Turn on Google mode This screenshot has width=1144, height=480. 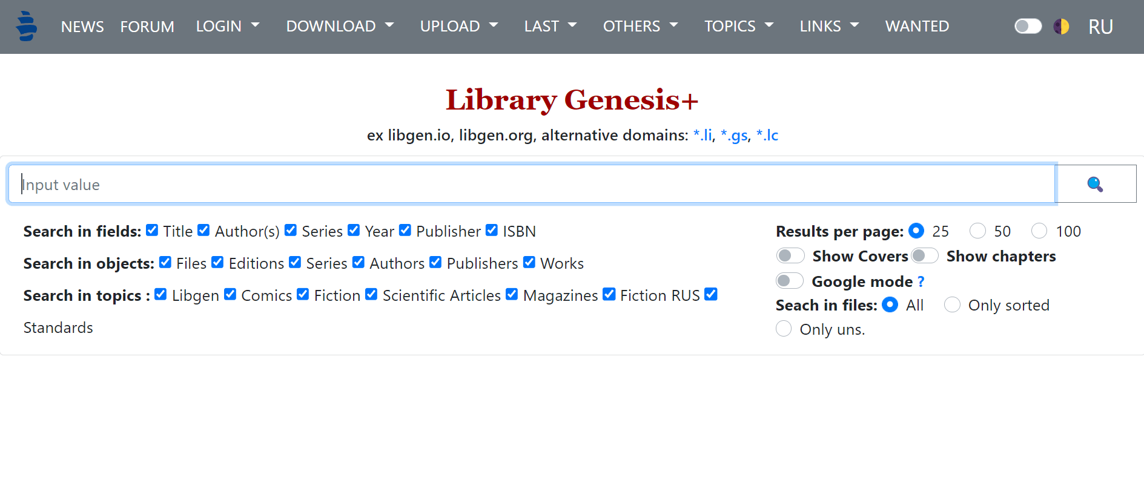789,280
